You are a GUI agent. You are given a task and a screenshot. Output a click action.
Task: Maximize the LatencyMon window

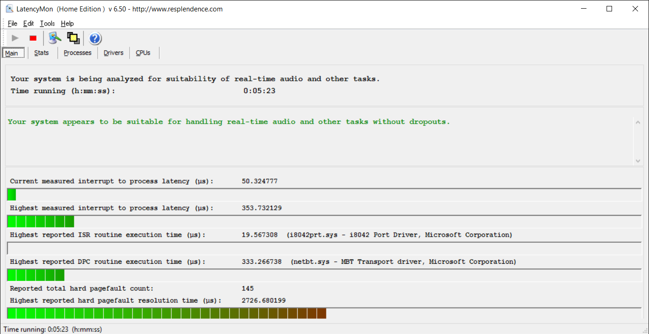(x=609, y=9)
